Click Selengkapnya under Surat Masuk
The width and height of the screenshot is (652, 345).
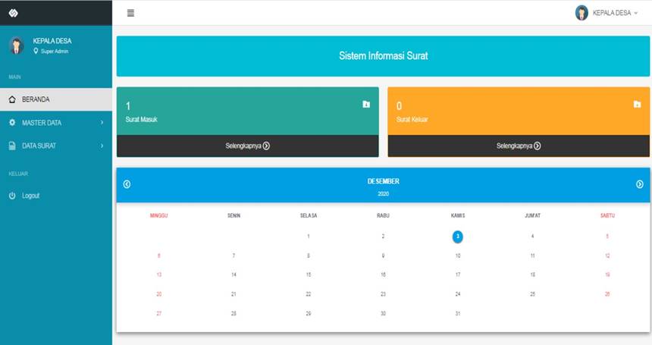[247, 146]
